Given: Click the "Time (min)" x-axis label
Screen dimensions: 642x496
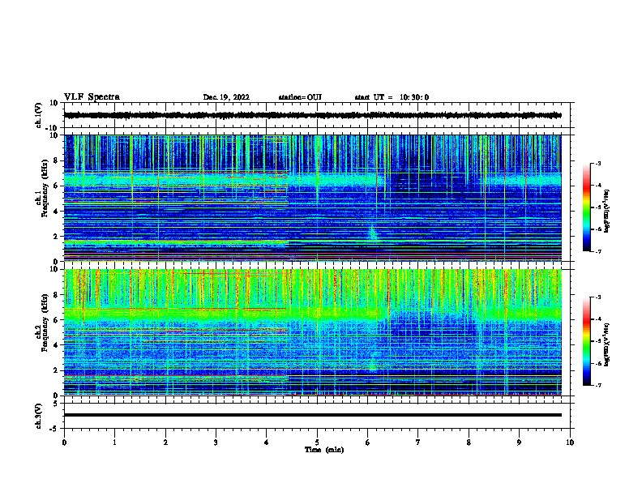Looking at the screenshot, I should click(324, 450).
